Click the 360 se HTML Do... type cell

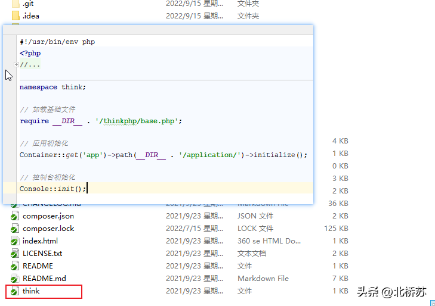point(269,241)
